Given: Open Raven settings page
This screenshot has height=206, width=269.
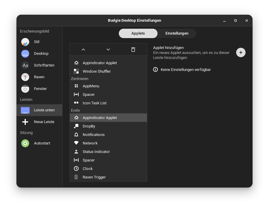Looking at the screenshot, I should pos(39,77).
